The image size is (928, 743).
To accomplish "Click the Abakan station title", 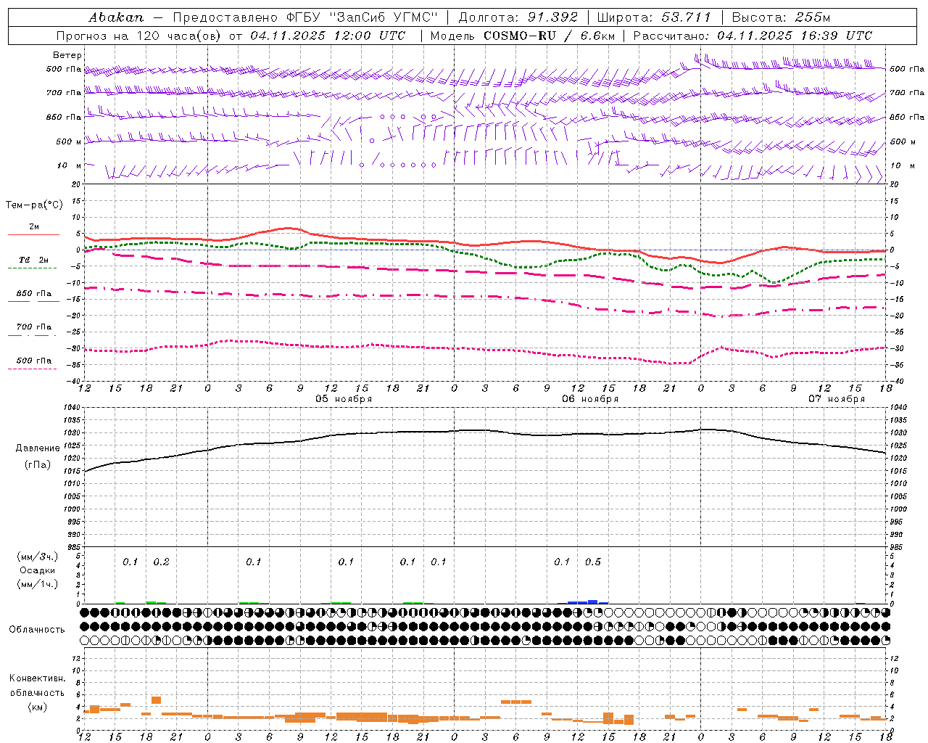I will [116, 17].
